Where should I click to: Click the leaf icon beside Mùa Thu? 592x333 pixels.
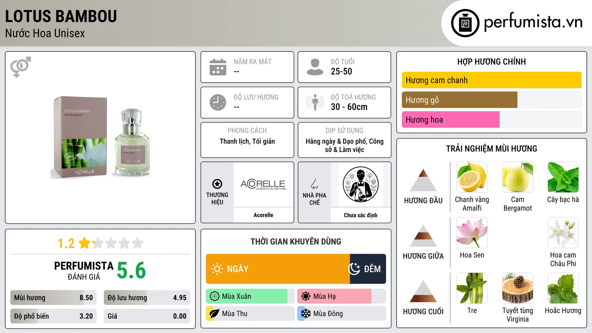point(214,314)
